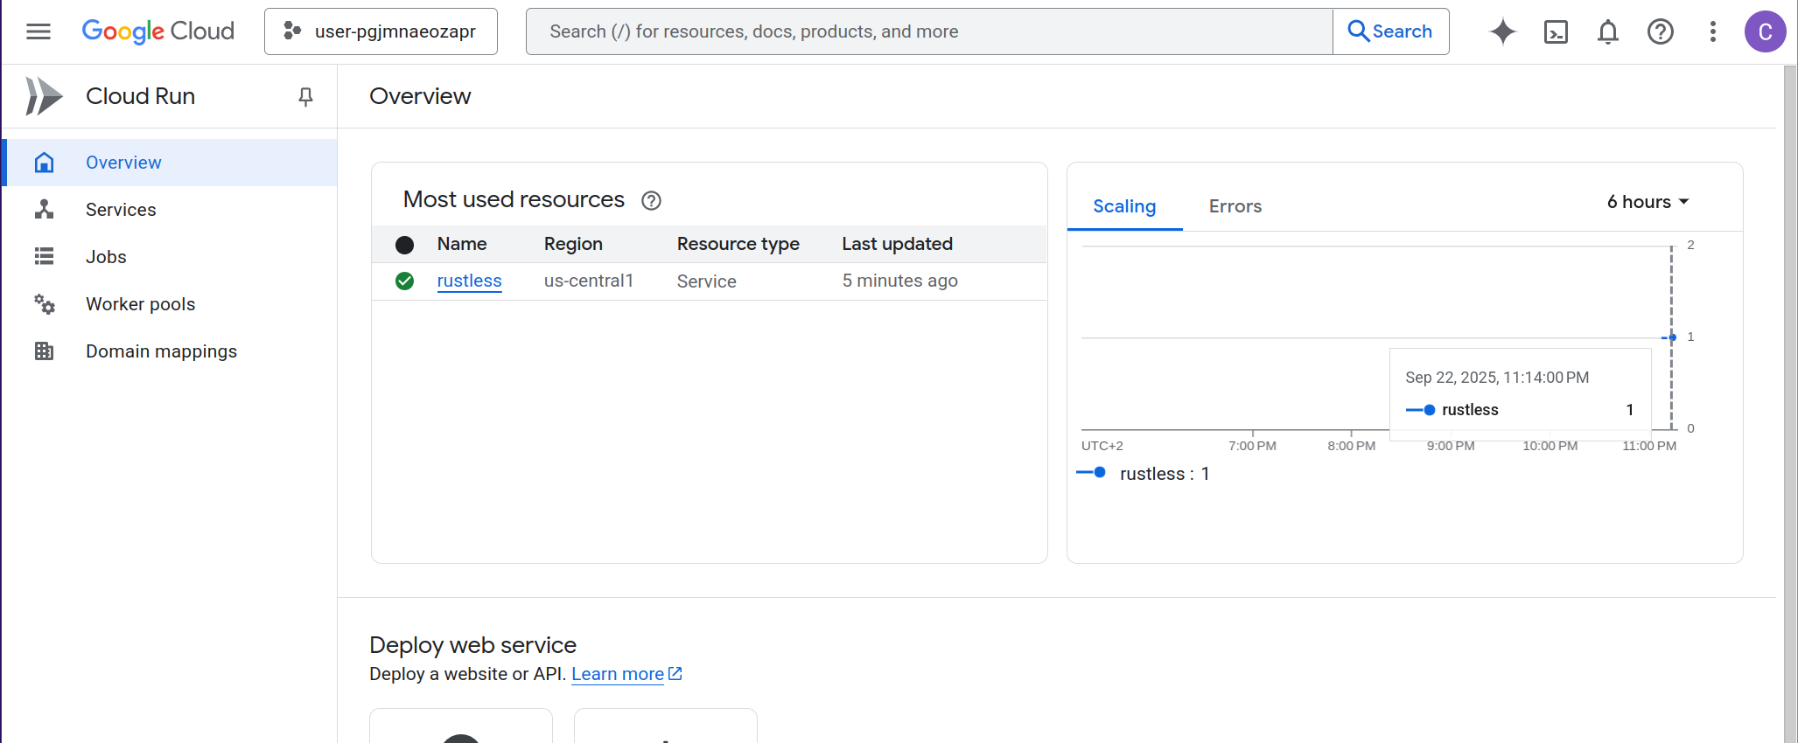Click the help icon beside Most used resources
Viewport: 1798px width, 743px height.
(x=651, y=200)
